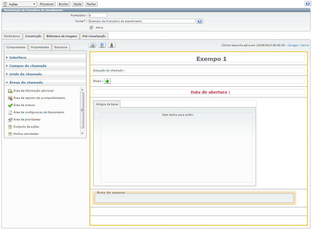
Task: Click the Ajuda button
Action: [77, 4]
